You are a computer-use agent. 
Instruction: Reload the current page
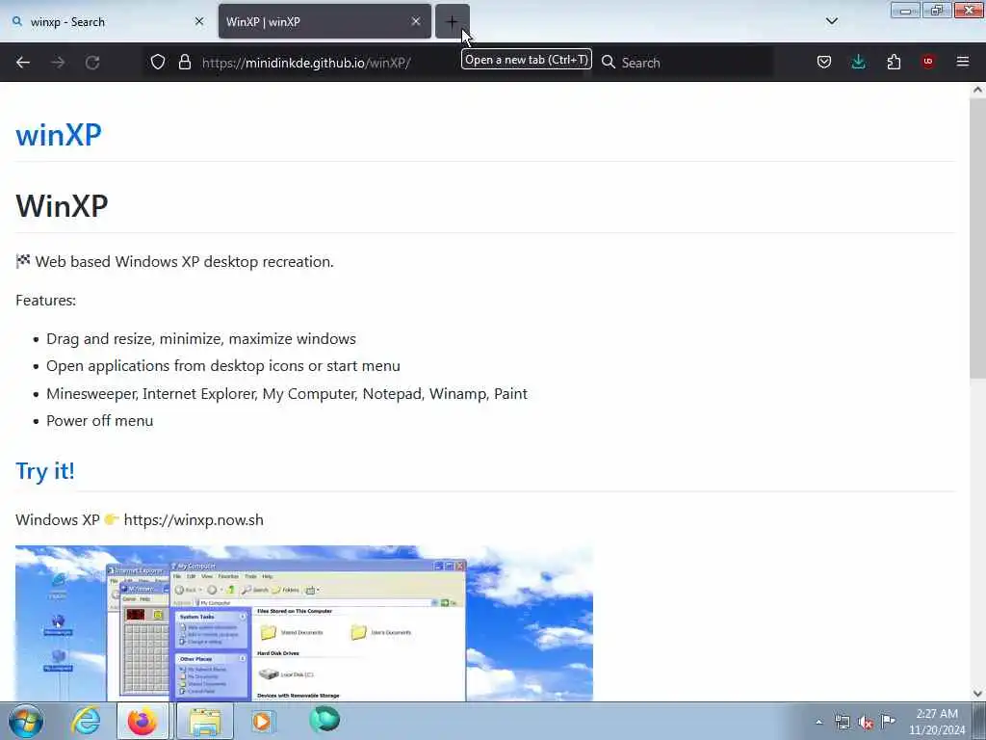tap(92, 63)
